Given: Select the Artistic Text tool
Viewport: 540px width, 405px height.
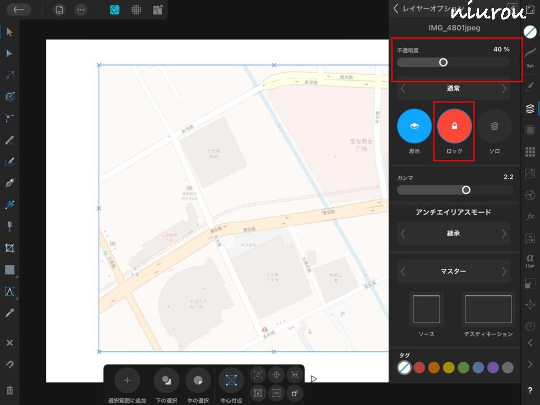Looking at the screenshot, I should pyautogui.click(x=9, y=291).
